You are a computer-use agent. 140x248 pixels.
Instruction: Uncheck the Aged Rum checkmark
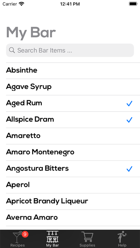(129, 103)
